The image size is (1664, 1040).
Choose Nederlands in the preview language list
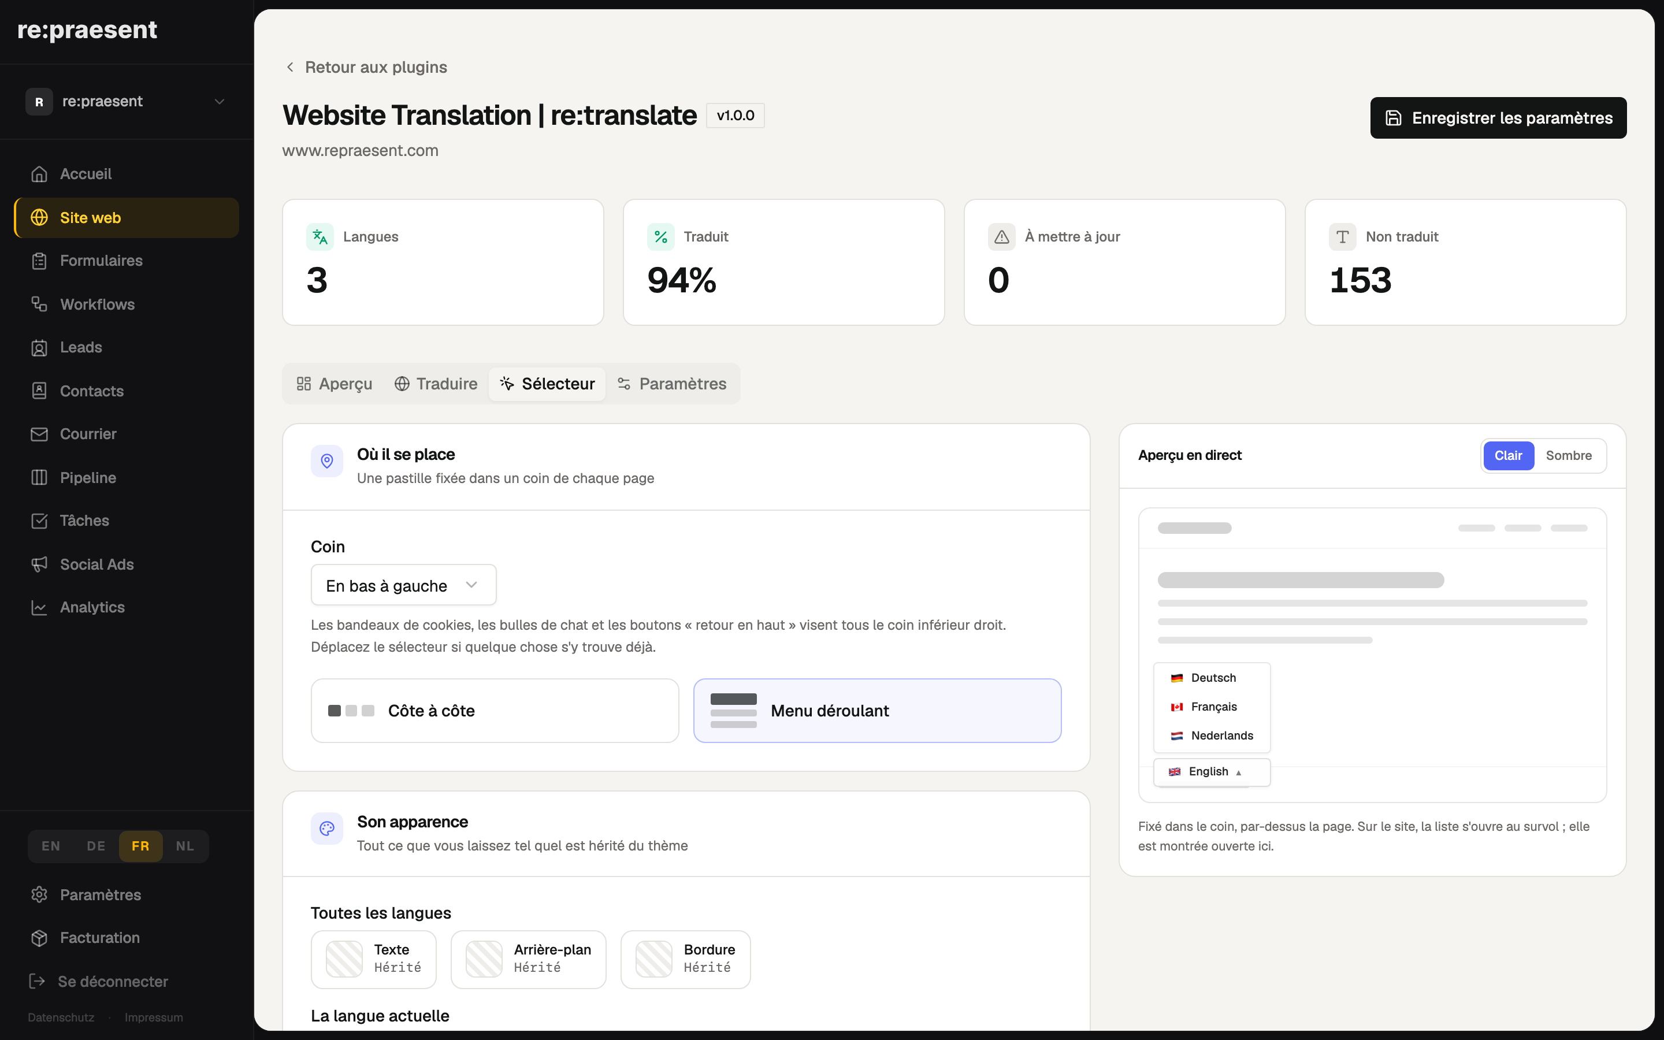click(1212, 736)
